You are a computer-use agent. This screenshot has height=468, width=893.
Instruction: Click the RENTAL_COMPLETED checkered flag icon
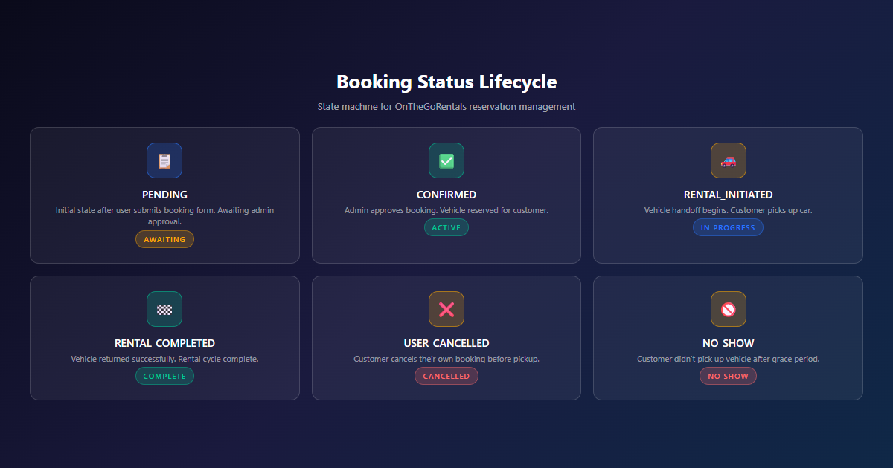[x=164, y=309]
